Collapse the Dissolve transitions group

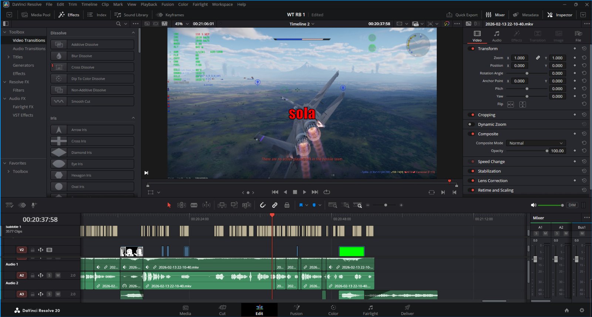[x=133, y=33]
